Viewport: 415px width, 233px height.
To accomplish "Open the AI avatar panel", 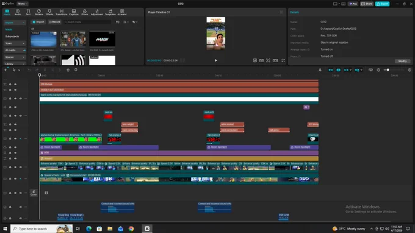I will [122, 12].
